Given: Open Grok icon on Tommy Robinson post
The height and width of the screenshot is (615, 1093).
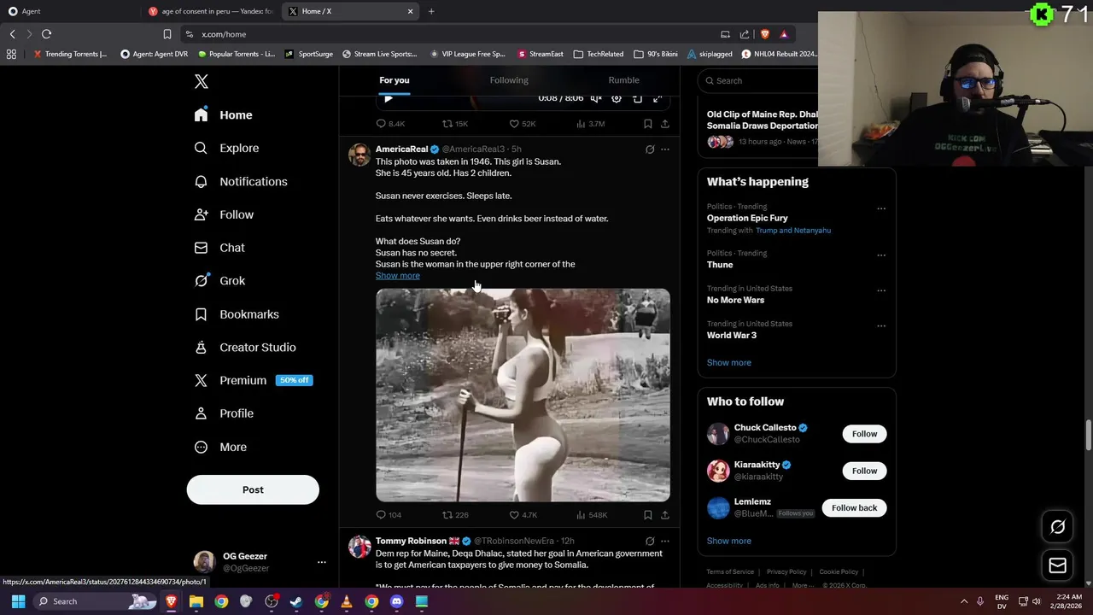Looking at the screenshot, I should coord(650,542).
